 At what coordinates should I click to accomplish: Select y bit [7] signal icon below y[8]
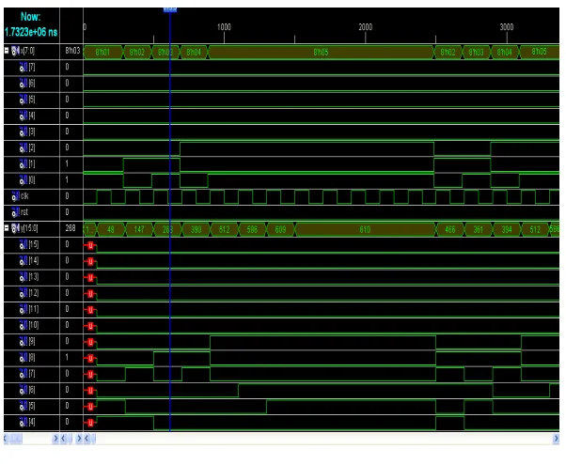pyautogui.click(x=24, y=374)
